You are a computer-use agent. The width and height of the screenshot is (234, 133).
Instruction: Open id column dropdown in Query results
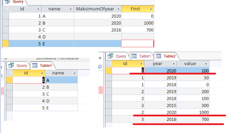click(38, 9)
